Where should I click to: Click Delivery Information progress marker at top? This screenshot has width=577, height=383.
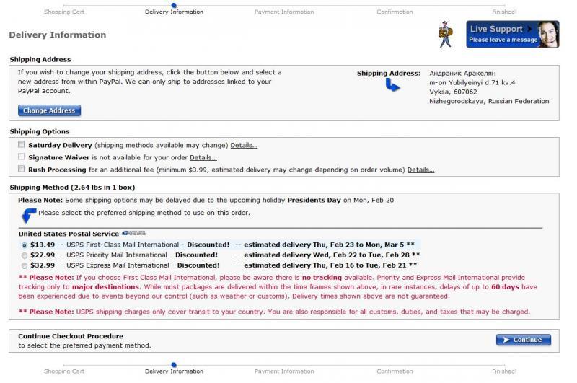[x=174, y=6]
